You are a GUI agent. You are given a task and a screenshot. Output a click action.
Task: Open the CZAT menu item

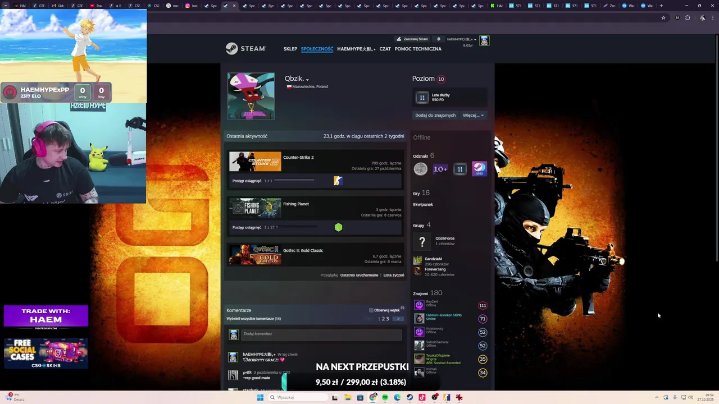pyautogui.click(x=385, y=49)
